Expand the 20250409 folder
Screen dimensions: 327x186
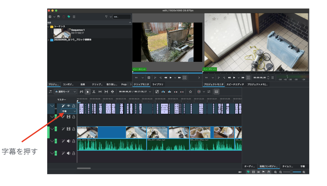pyautogui.click(x=49, y=40)
